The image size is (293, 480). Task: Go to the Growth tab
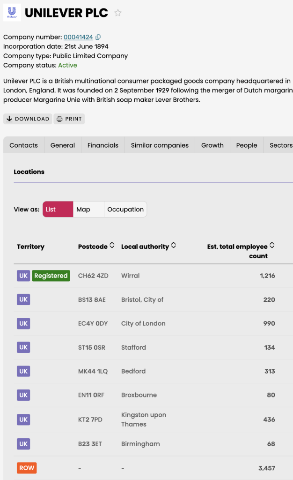pos(212,145)
